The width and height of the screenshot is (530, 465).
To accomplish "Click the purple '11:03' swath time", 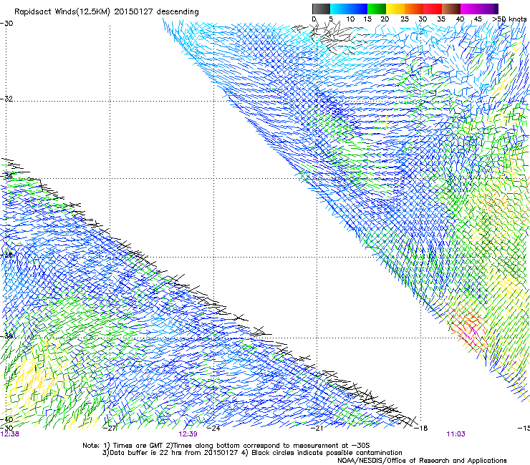I will (456, 434).
